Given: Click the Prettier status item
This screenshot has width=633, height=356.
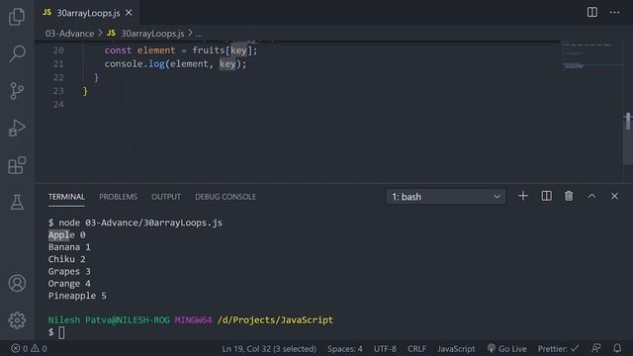Looking at the screenshot, I should pos(558,349).
